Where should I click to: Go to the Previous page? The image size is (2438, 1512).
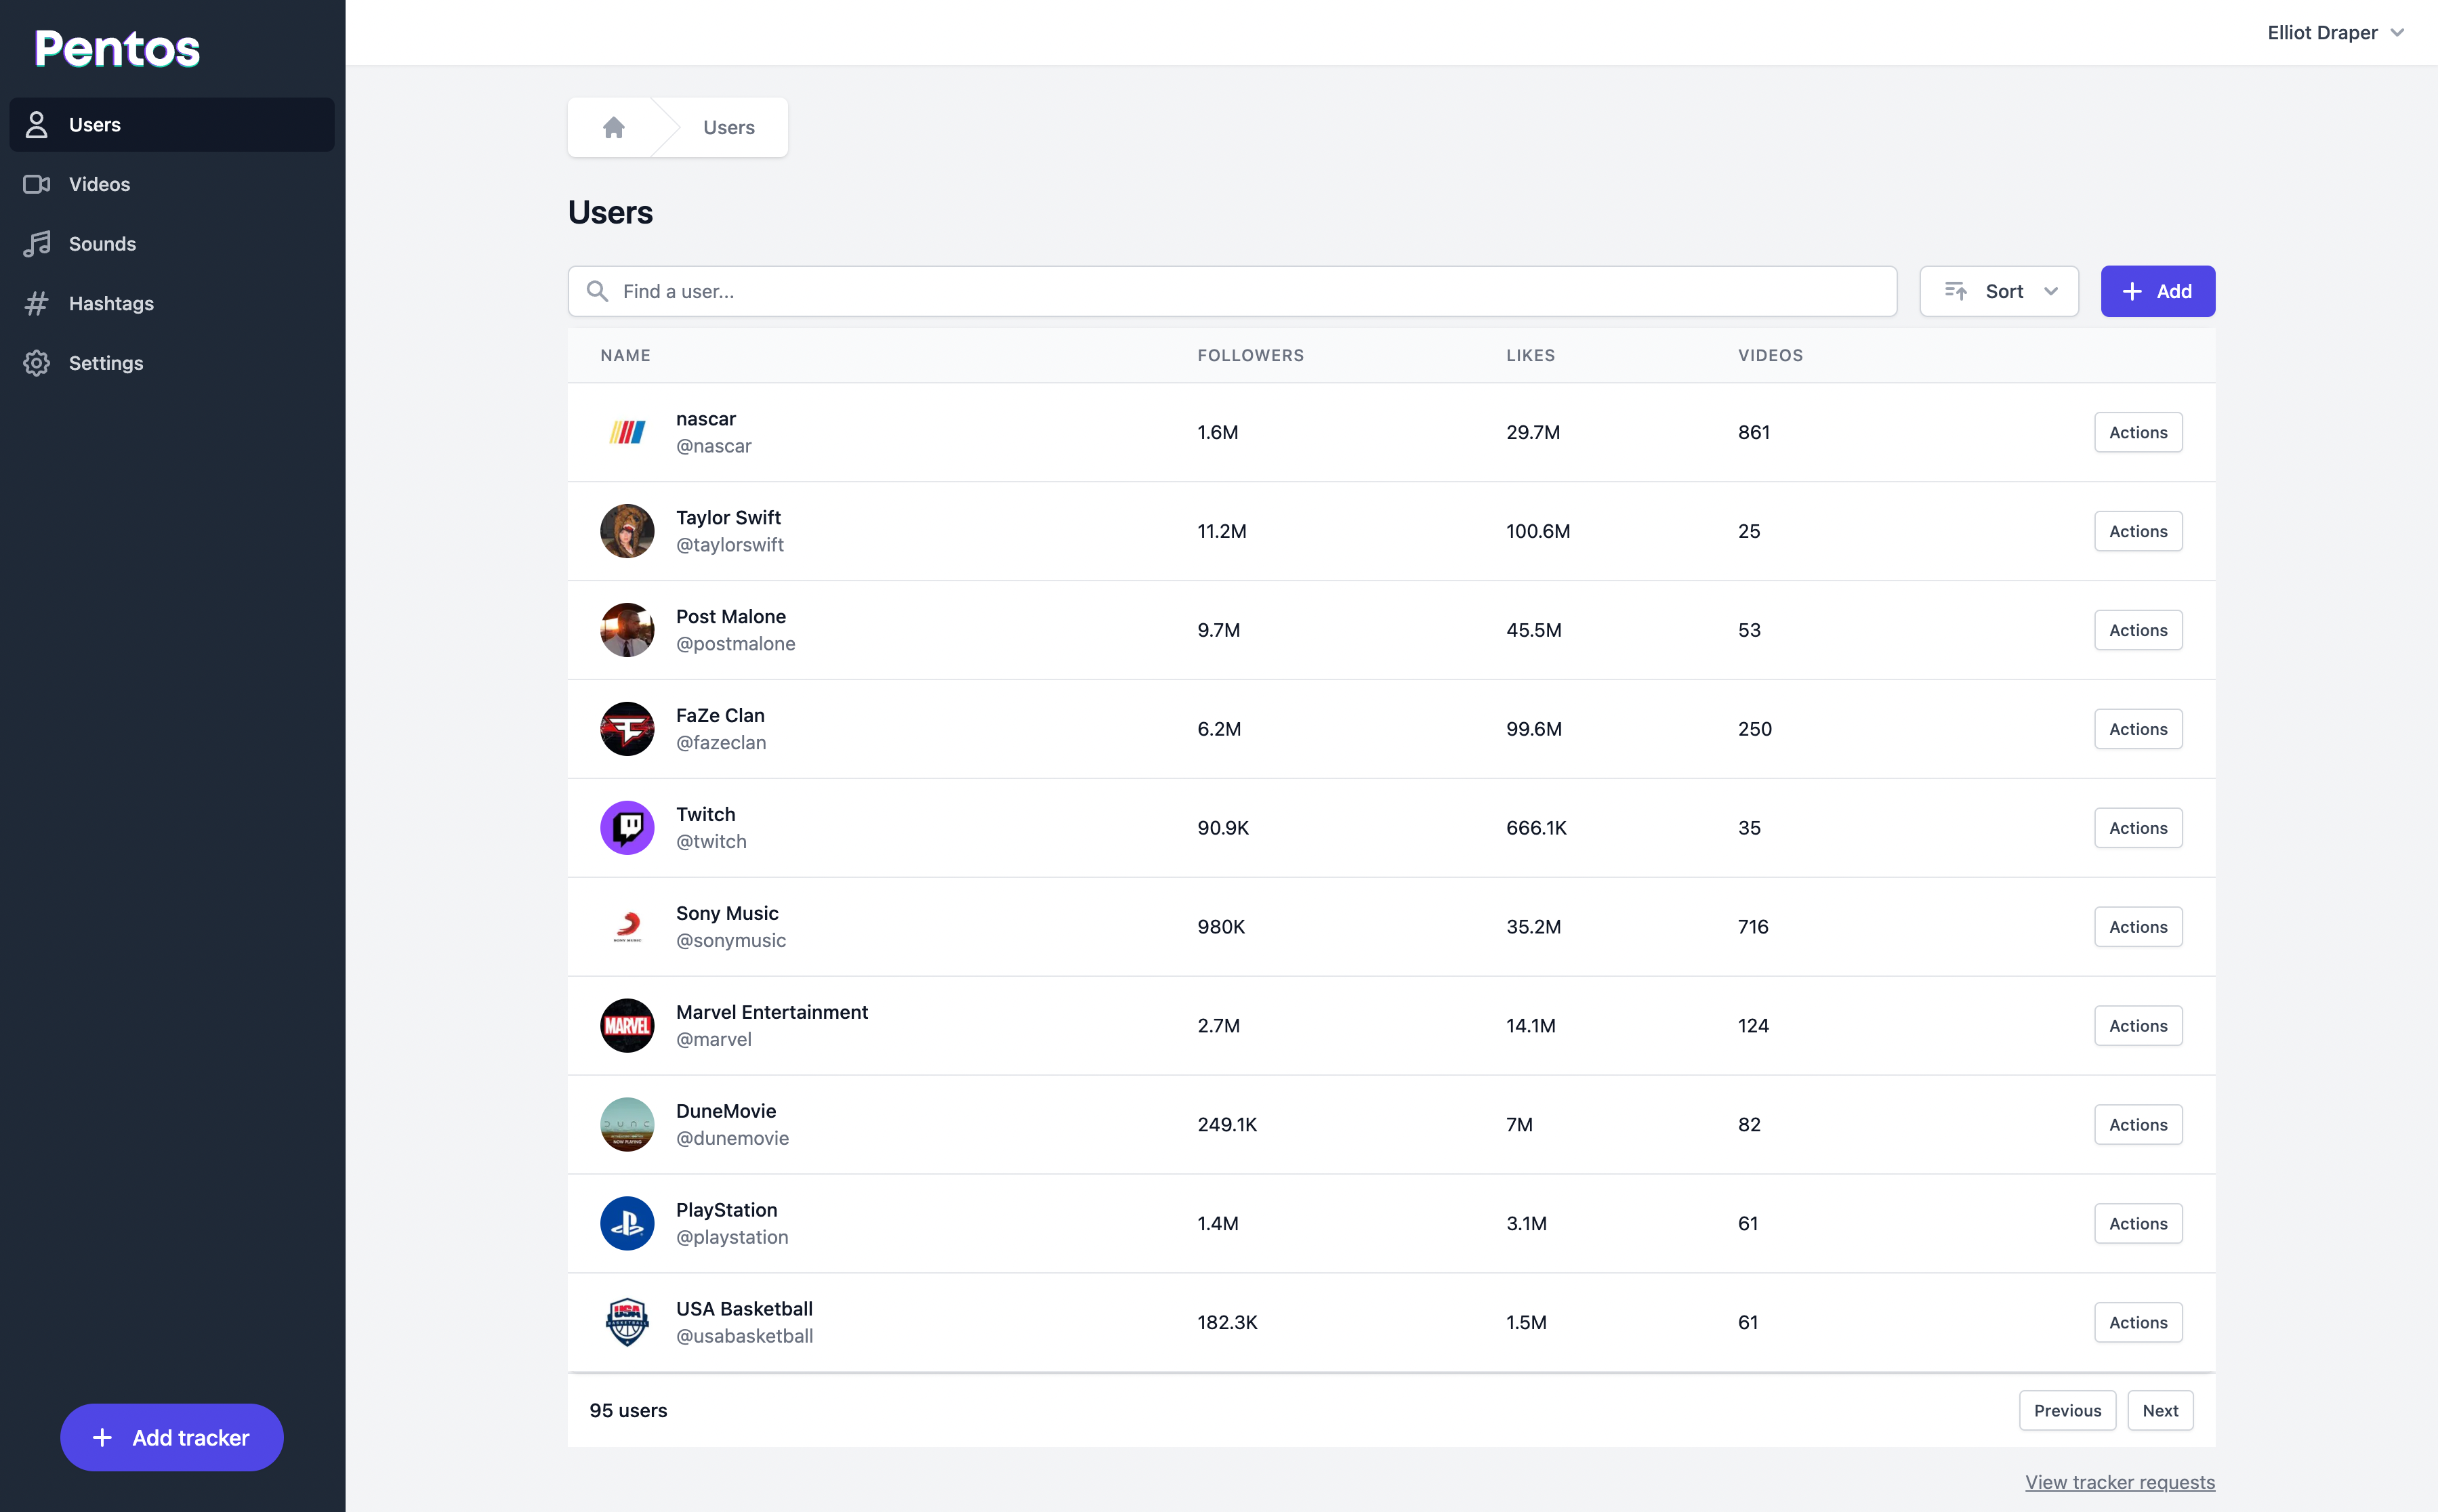2067,1410
